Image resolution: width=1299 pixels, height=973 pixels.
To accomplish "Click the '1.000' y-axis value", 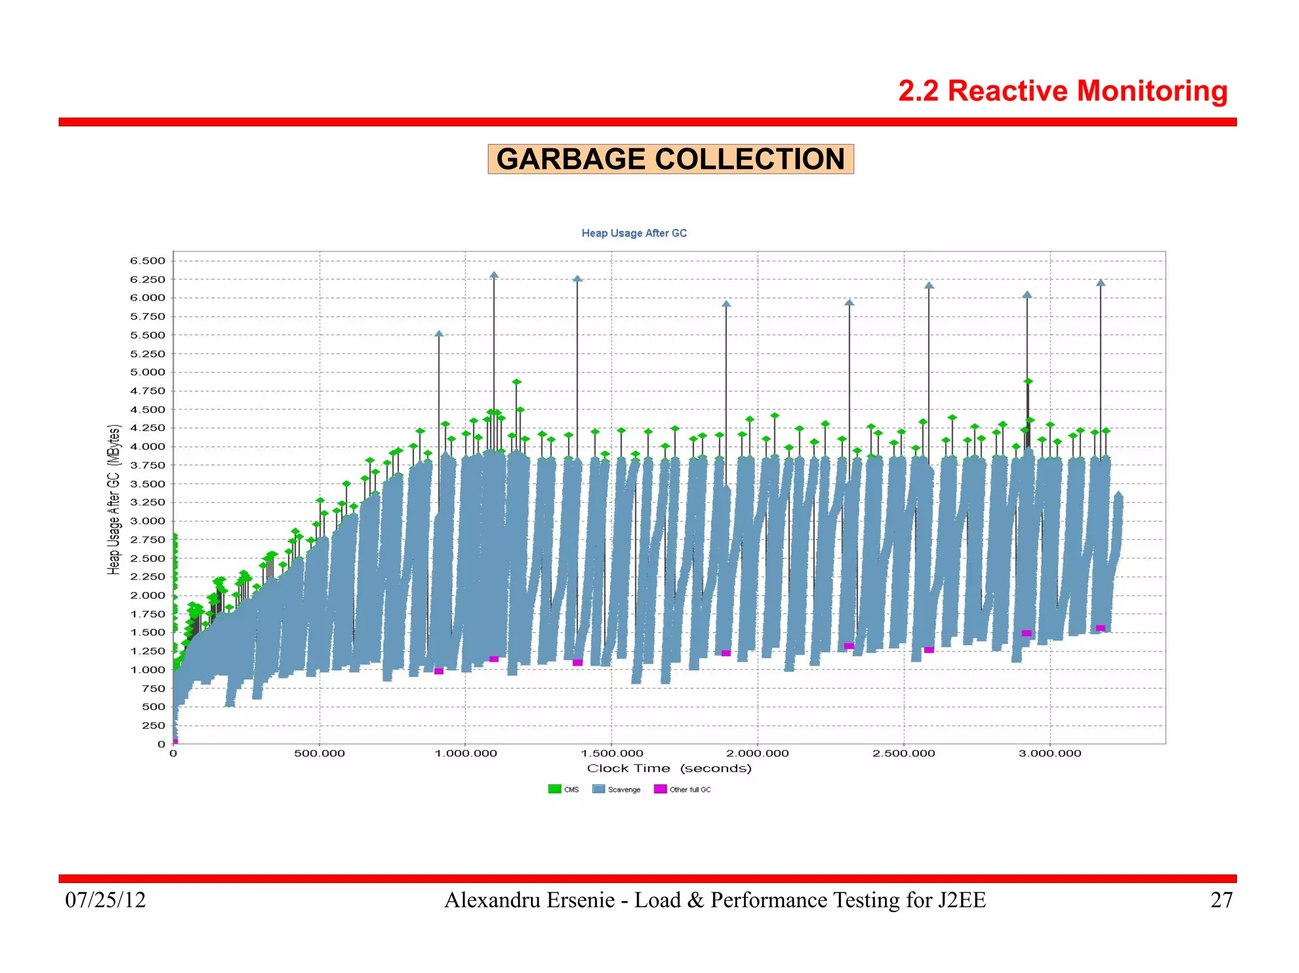I will [147, 669].
